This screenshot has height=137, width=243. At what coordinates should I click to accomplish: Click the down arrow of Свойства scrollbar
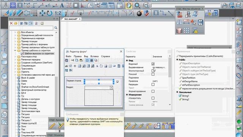click(x=170, y=105)
